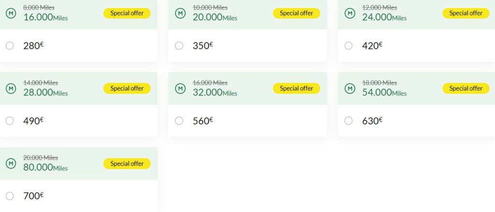Viewport: 495px width, 212px height.
Task: Click the Miles icon beside 24.000 Miles
Action: (350, 13)
